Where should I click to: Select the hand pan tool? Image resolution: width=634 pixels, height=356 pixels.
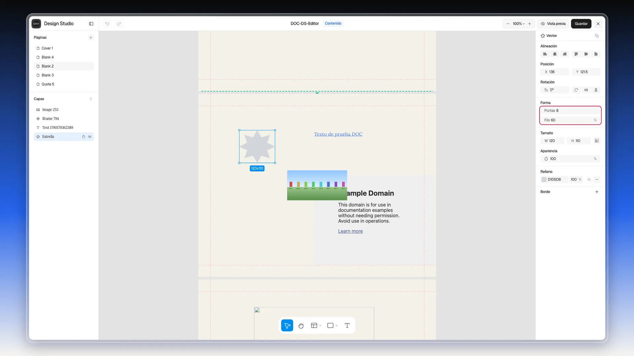pyautogui.click(x=301, y=326)
